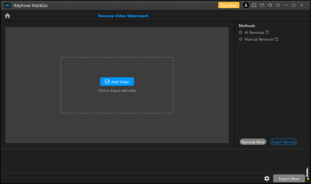
Task: Maximize the MarkGo window
Action: 294,5
